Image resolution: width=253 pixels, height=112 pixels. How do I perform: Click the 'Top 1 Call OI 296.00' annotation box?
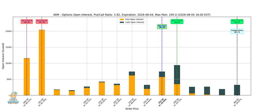click(x=177, y=22)
